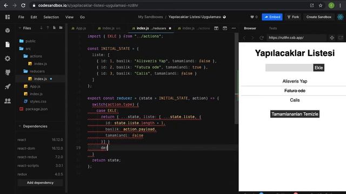Toggle the Calis todo item
This screenshot has width=346, height=194.
[x=295, y=100]
